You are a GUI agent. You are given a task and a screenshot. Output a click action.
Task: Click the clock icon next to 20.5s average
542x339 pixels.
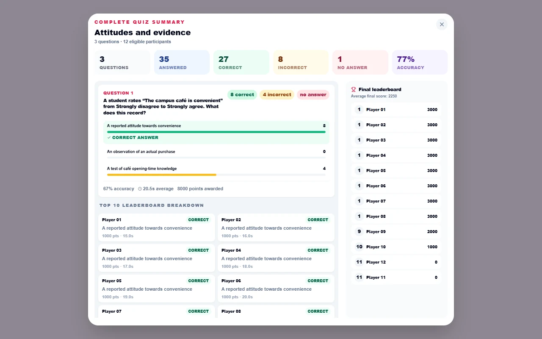[x=140, y=189]
